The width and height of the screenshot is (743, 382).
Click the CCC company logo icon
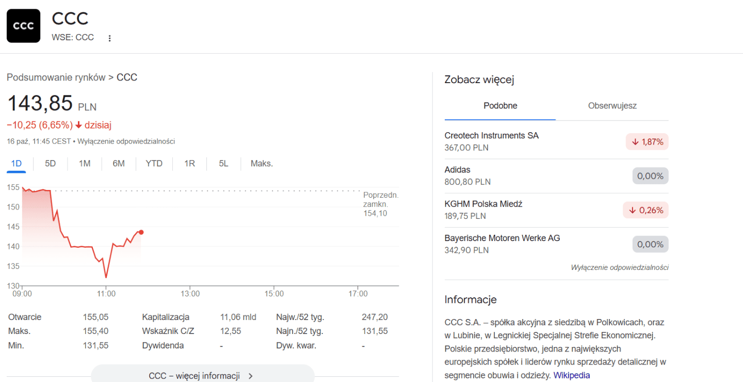23,26
